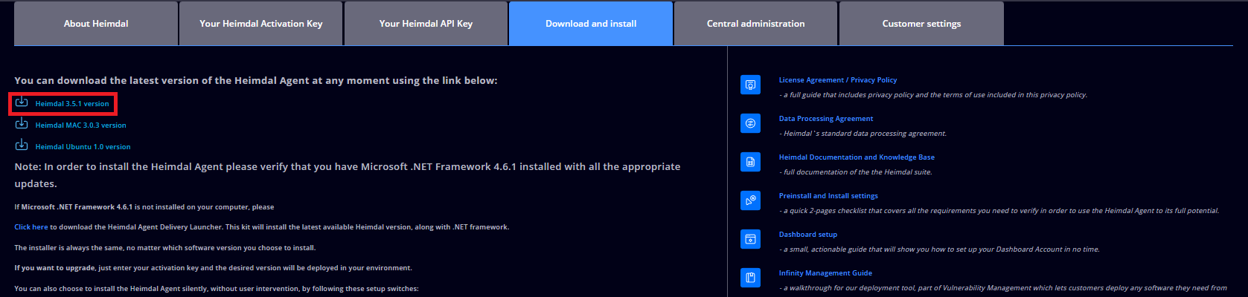The width and height of the screenshot is (1248, 297).
Task: Open the Dashboard setup guide link
Action: click(808, 235)
